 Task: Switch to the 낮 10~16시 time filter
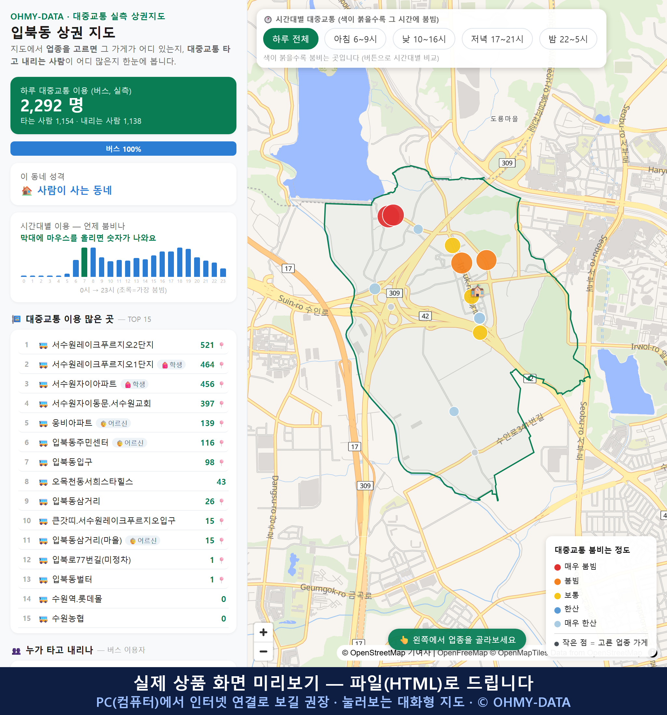(x=424, y=39)
